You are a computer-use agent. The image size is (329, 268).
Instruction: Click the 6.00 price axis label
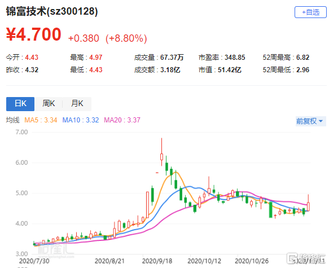[21, 162]
